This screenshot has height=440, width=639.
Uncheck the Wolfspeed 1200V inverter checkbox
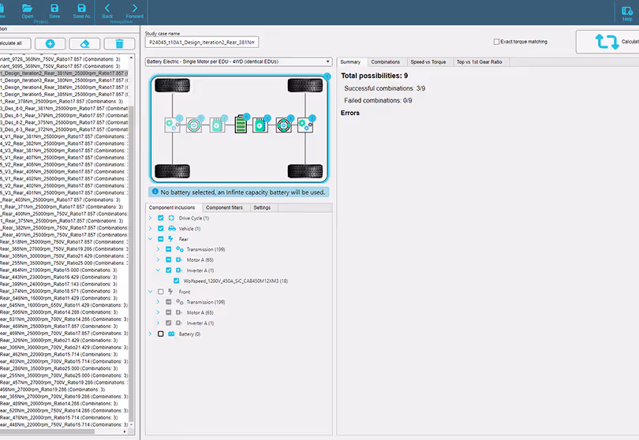click(x=176, y=281)
